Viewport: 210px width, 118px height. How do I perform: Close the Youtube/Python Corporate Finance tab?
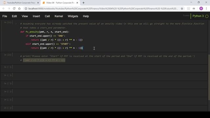tap(38, 3)
